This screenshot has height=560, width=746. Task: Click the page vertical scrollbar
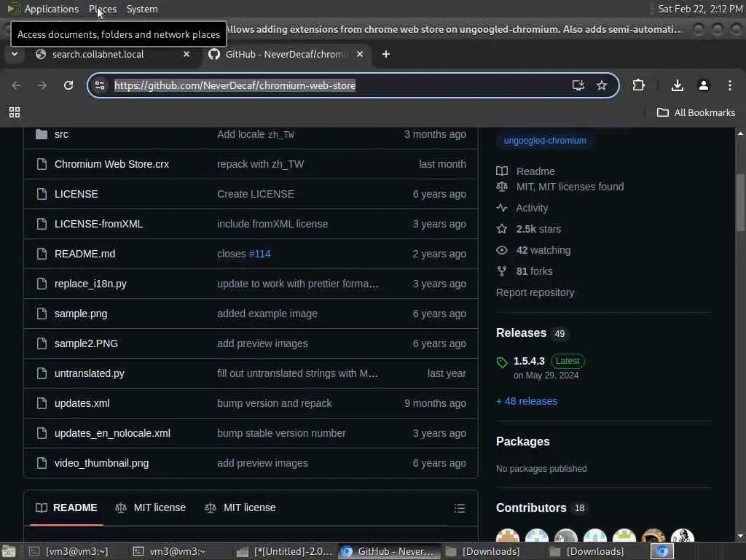pyautogui.click(x=740, y=203)
